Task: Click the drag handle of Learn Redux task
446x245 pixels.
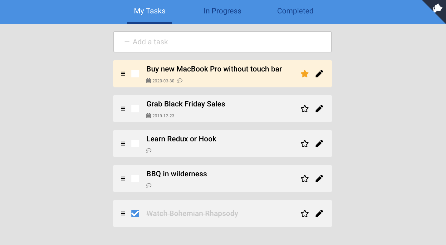Action: [123, 144]
